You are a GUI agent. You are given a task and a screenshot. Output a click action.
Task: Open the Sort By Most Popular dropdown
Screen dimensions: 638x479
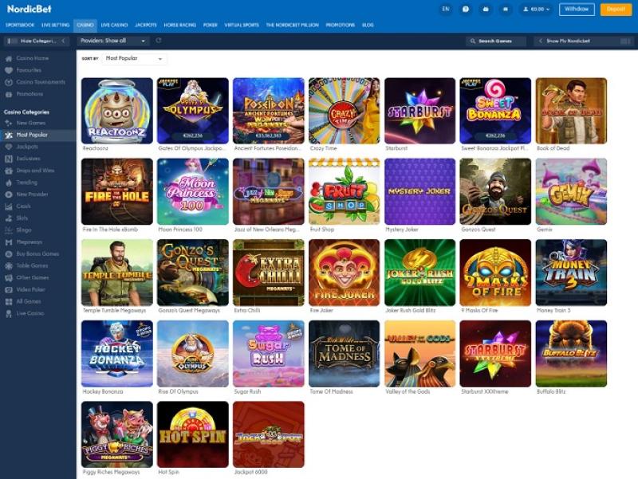pos(134,59)
